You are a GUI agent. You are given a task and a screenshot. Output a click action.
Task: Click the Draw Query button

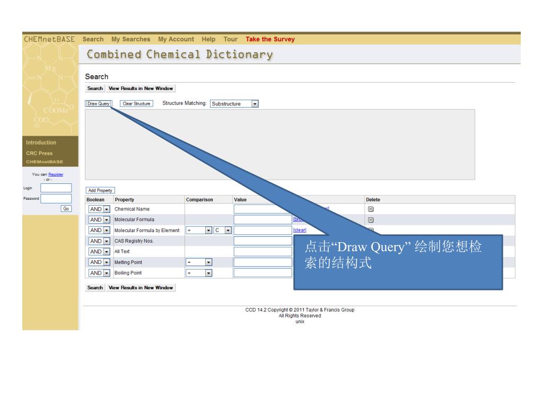(x=99, y=103)
